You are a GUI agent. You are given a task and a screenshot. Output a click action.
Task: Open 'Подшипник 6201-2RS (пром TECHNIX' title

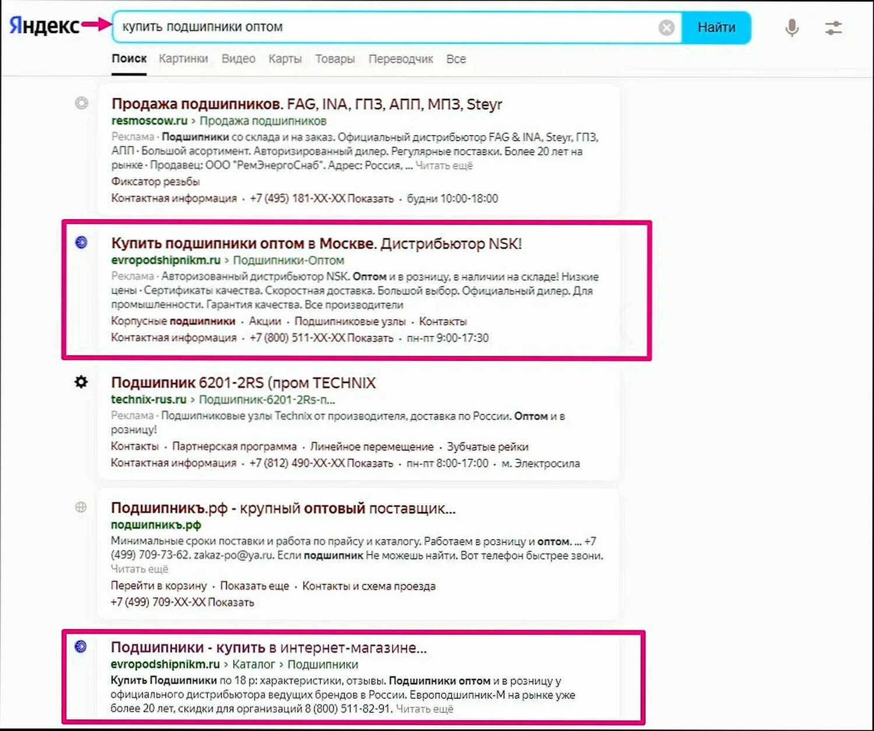coord(244,383)
